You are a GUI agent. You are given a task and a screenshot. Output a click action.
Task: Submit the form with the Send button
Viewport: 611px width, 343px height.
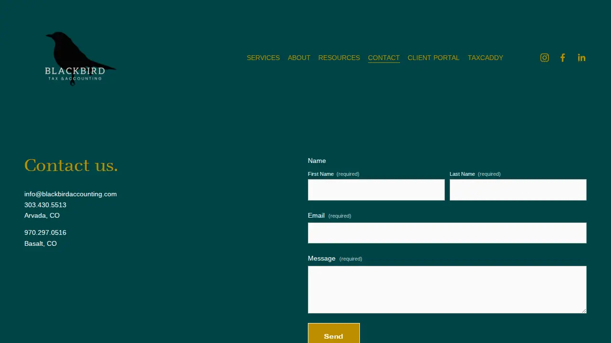click(334, 333)
